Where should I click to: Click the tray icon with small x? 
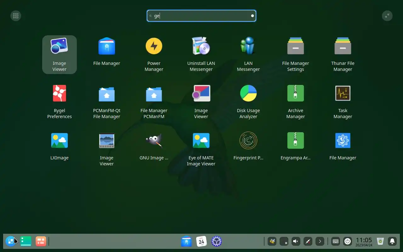click(284, 241)
